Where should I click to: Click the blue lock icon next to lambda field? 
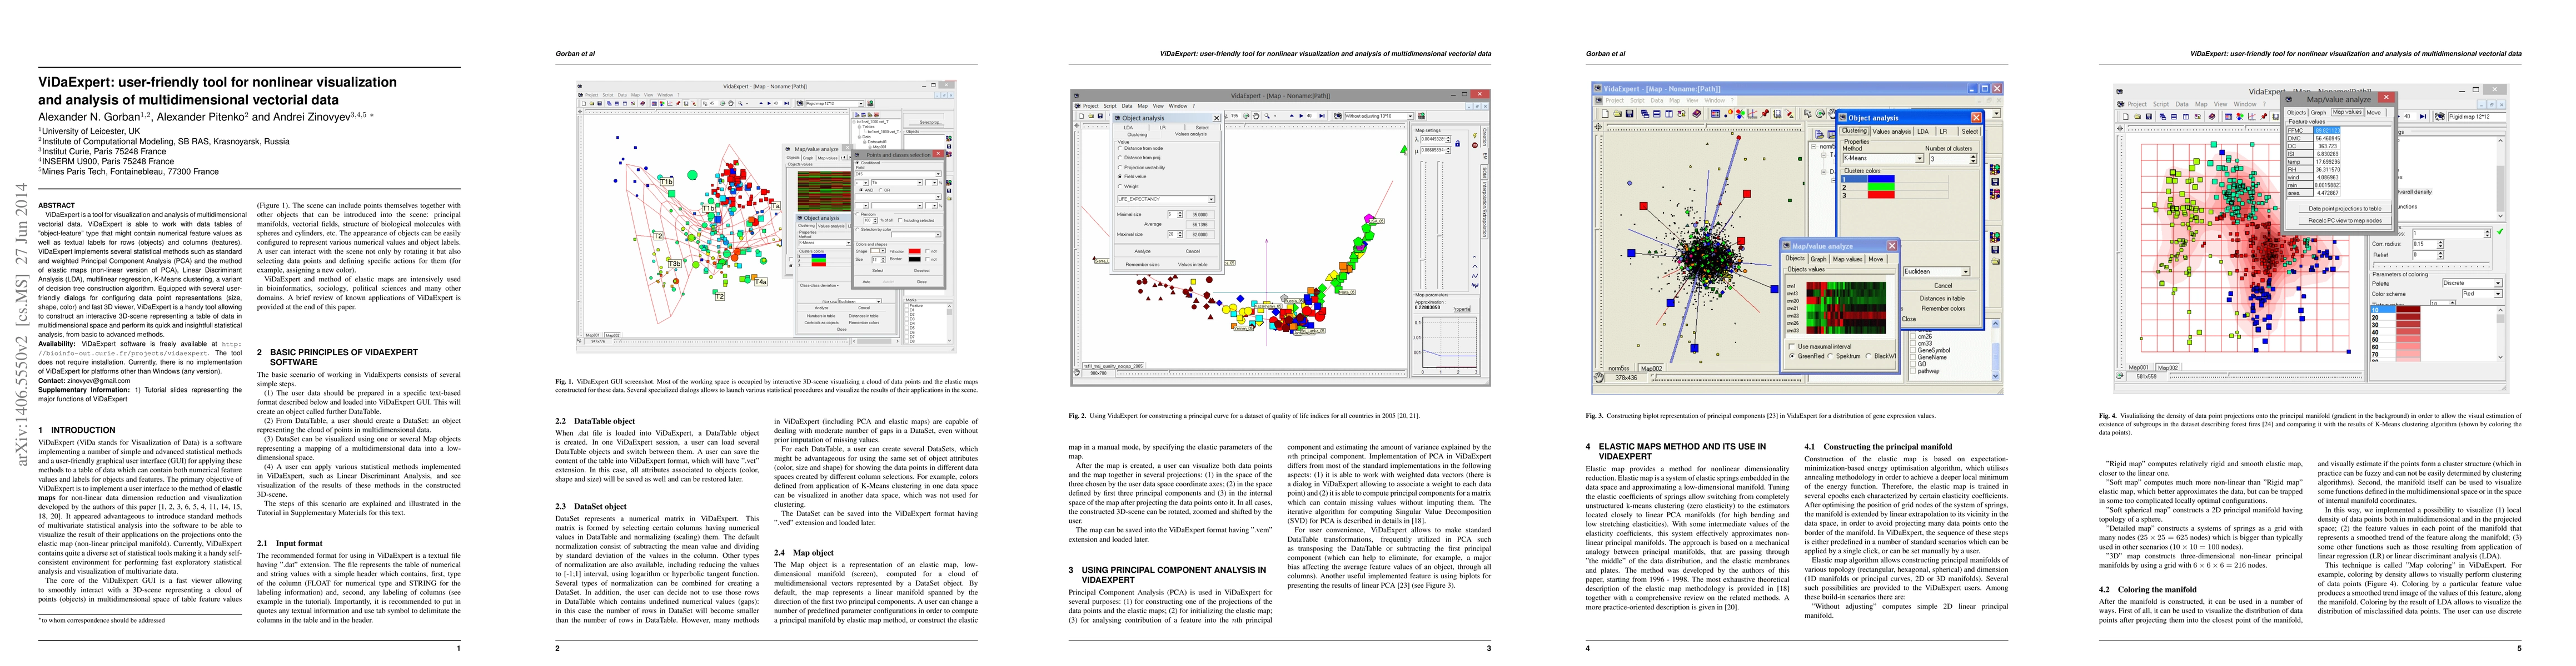click(1458, 144)
